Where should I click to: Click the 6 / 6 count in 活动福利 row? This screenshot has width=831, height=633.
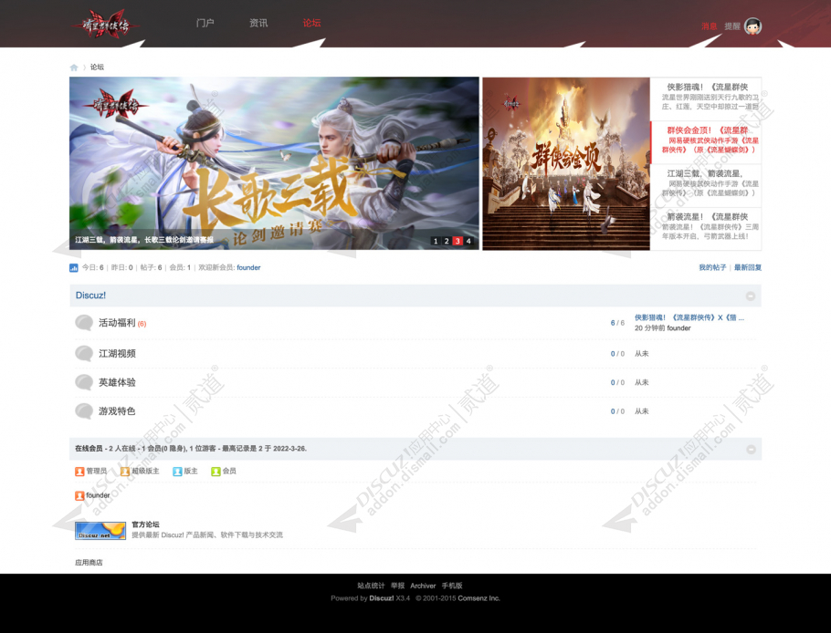tap(617, 323)
